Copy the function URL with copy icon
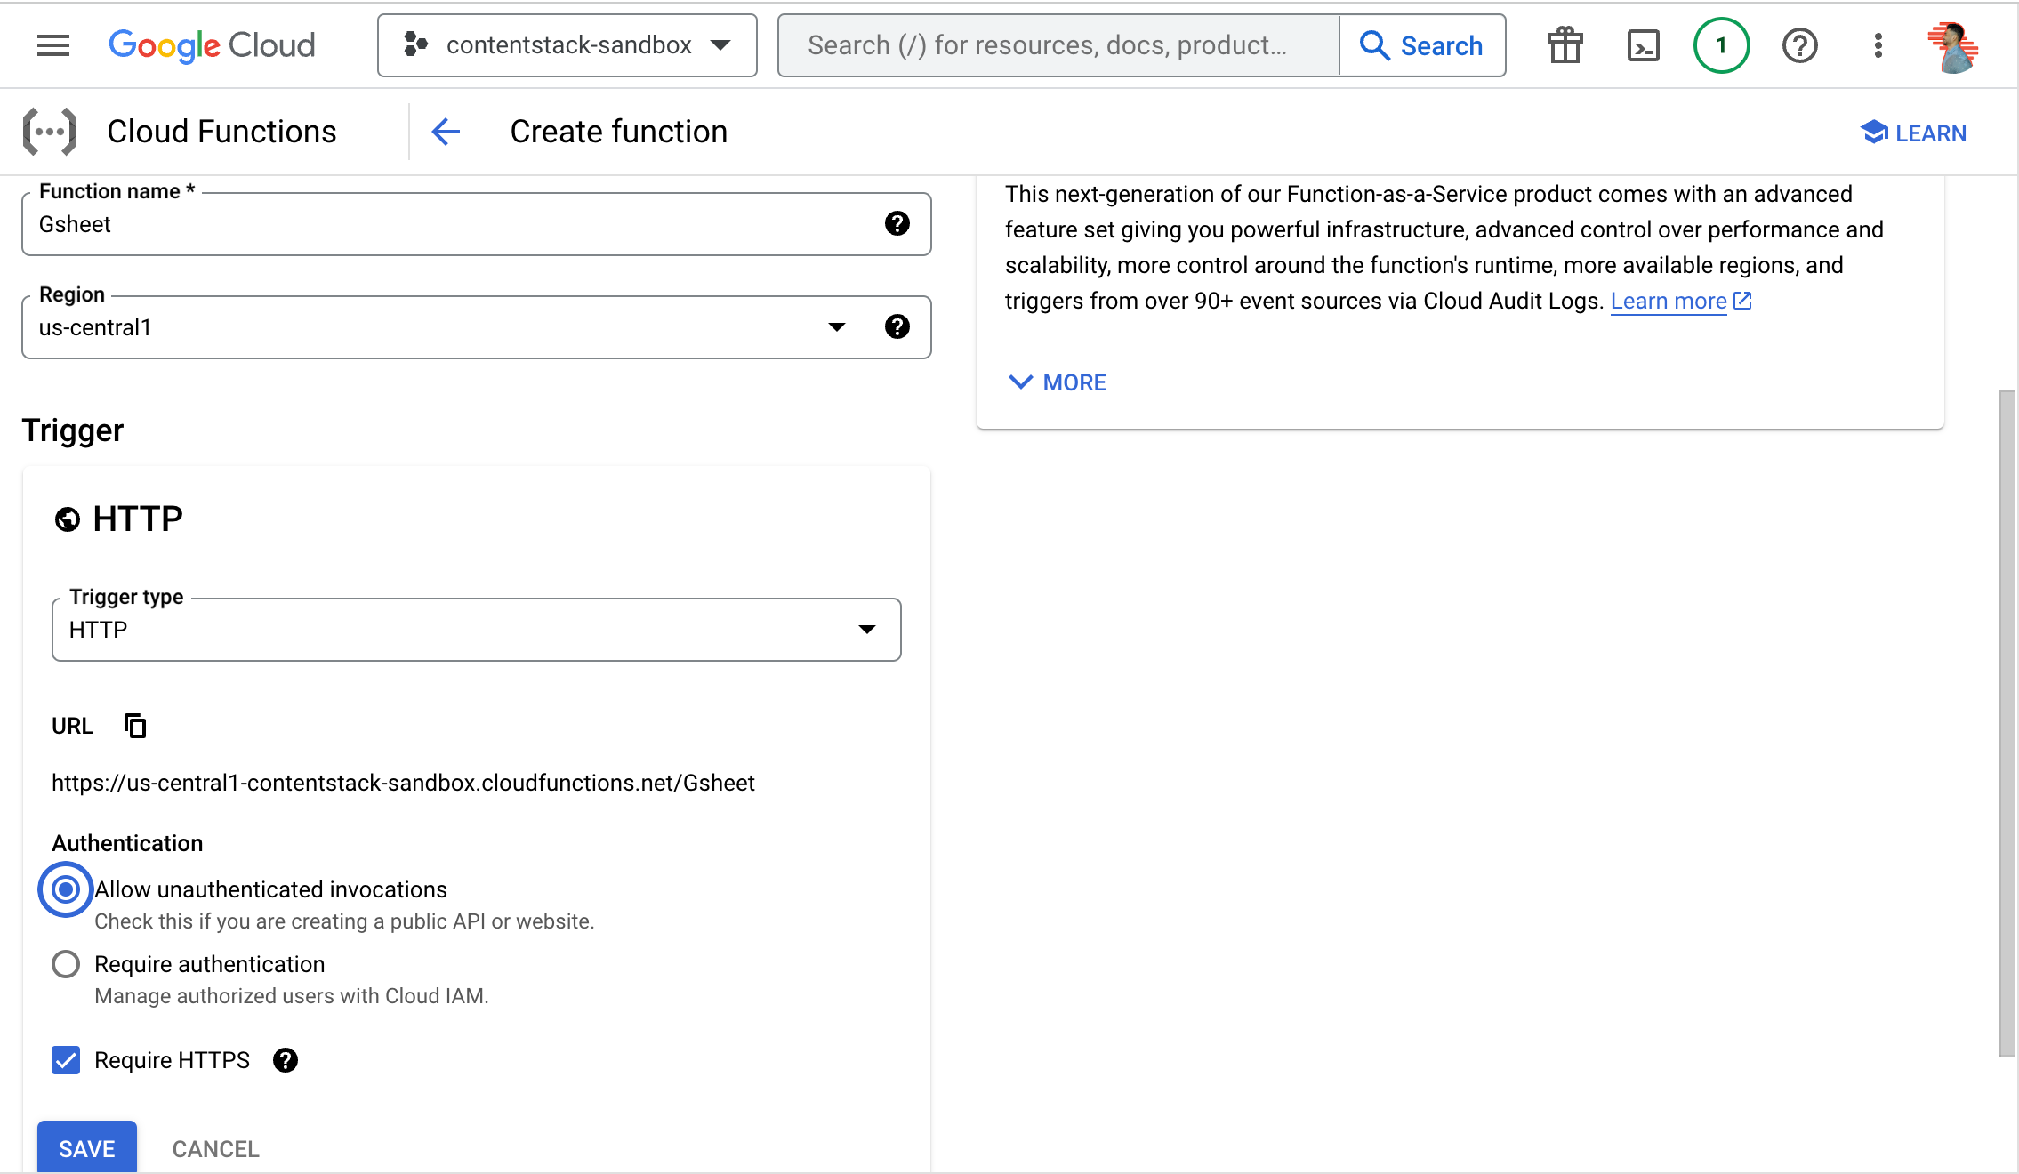 (135, 726)
